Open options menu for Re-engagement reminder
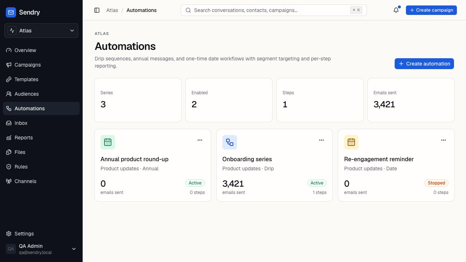Image resolution: width=466 pixels, height=262 pixels. (x=443, y=140)
